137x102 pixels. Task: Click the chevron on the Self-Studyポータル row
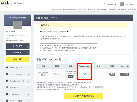[x=28, y=81]
